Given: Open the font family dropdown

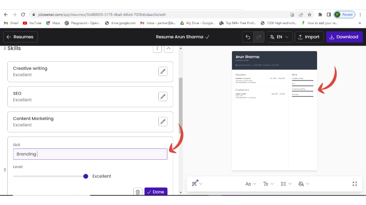Looking at the screenshot, I should pos(251,184).
